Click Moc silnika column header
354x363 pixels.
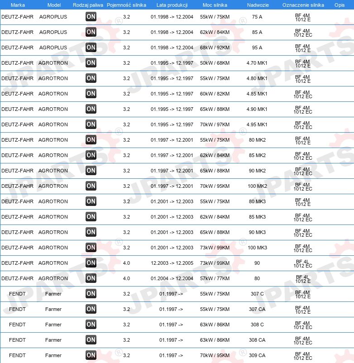click(215, 5)
